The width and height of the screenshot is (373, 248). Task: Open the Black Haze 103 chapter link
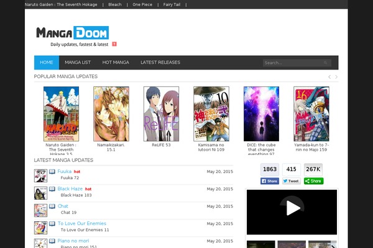[76, 195]
